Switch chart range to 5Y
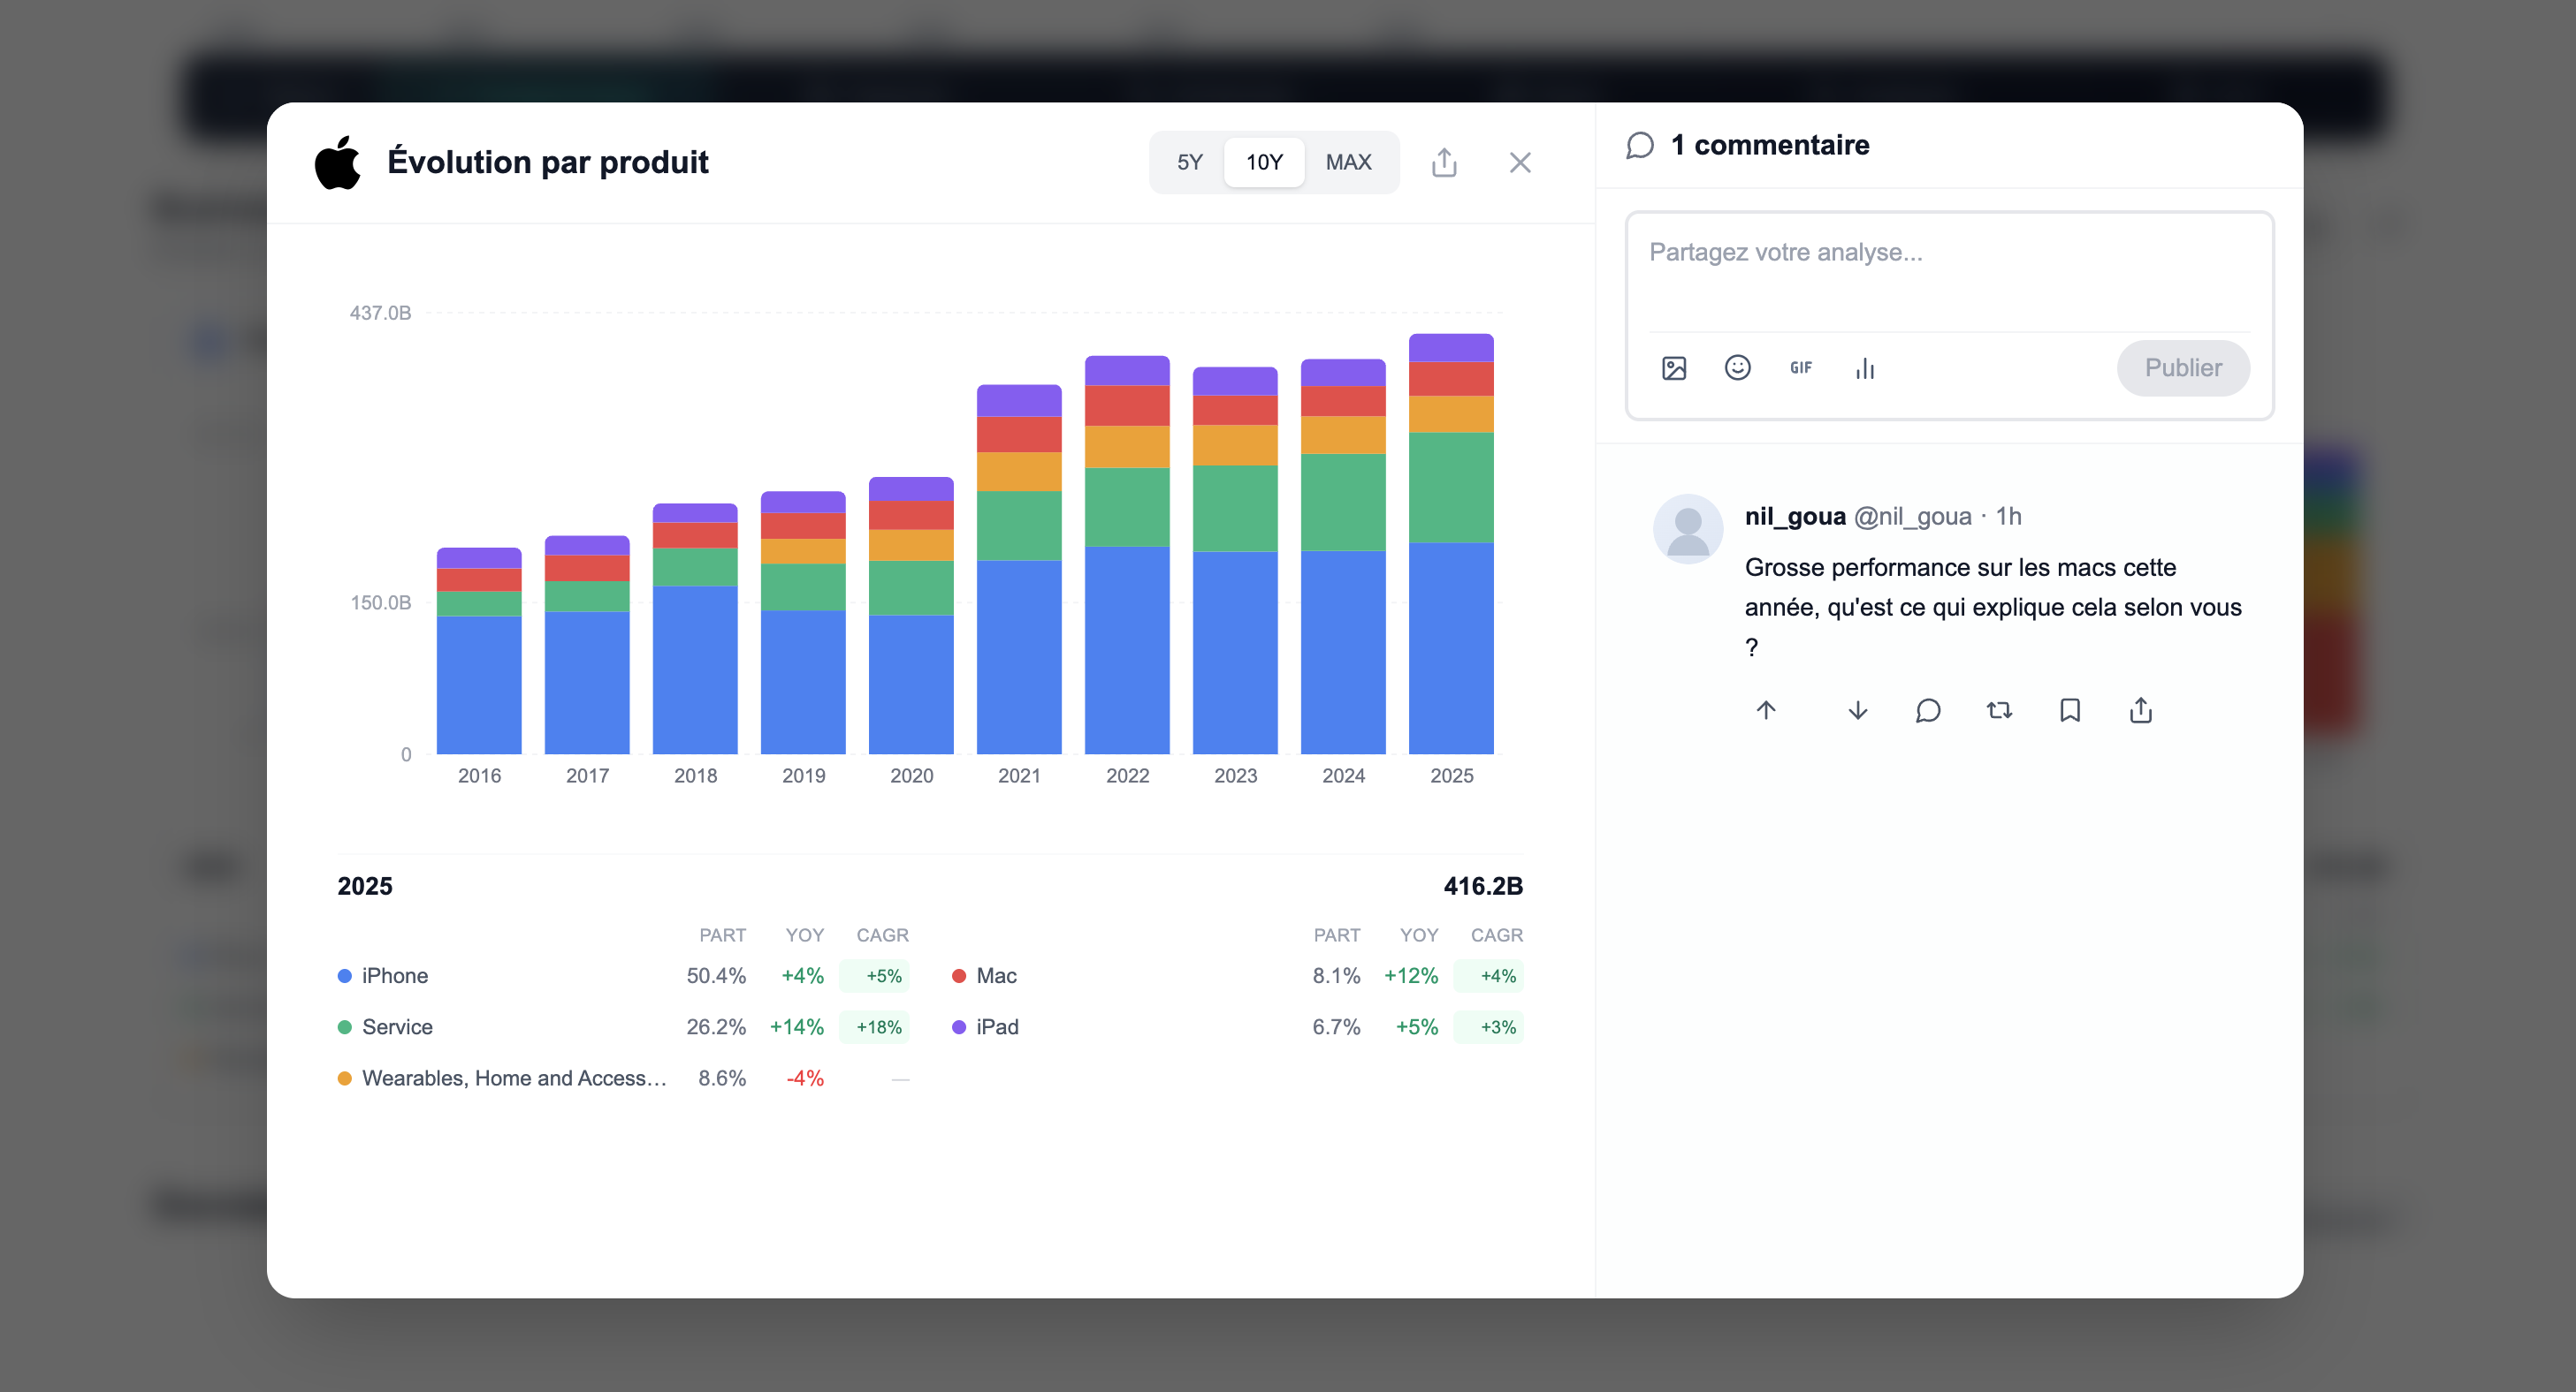This screenshot has height=1392, width=2576. coord(1189,162)
